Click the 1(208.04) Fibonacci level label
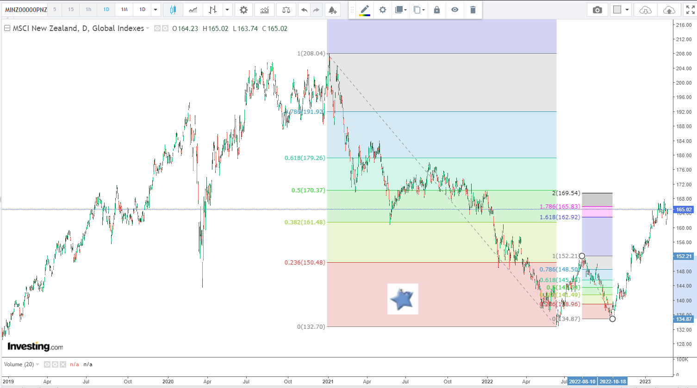 click(x=311, y=54)
